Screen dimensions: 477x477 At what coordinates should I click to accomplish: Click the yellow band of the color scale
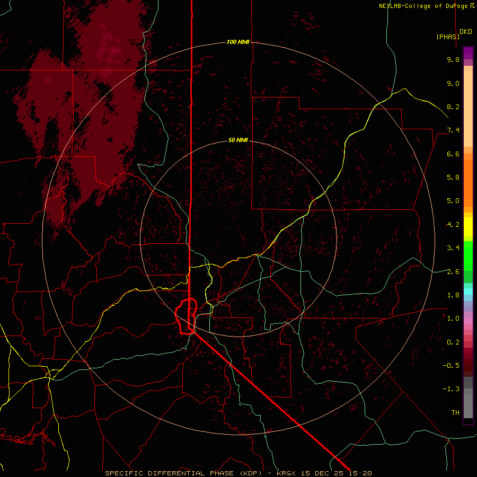(x=468, y=227)
